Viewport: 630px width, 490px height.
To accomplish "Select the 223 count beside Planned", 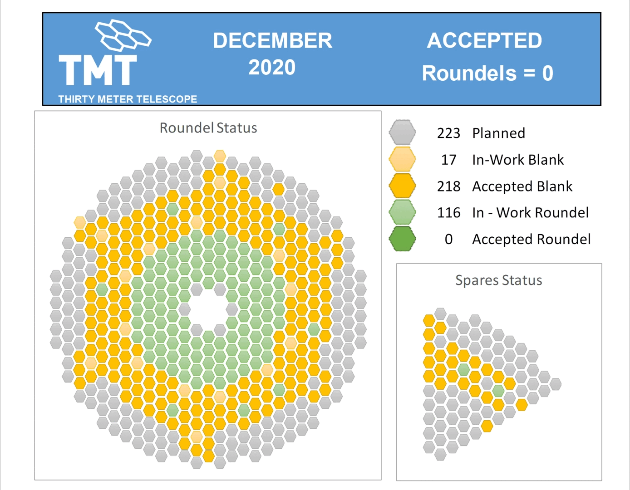I will click(x=448, y=133).
